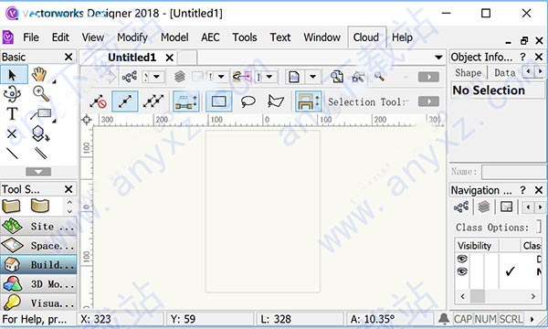The width and height of the screenshot is (548, 329).
Task: Open the Classes tab icon in Navigation palette
Action: 461,207
